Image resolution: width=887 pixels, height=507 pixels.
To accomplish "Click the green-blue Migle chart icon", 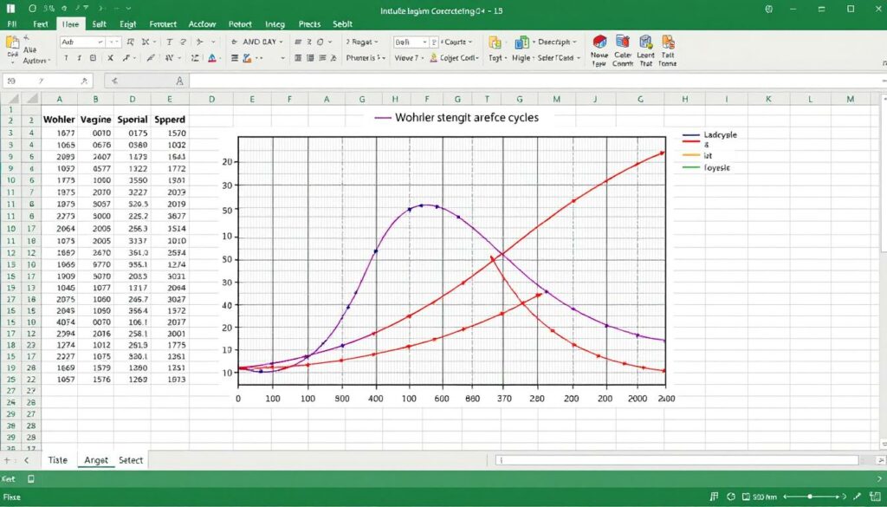I will click(521, 42).
